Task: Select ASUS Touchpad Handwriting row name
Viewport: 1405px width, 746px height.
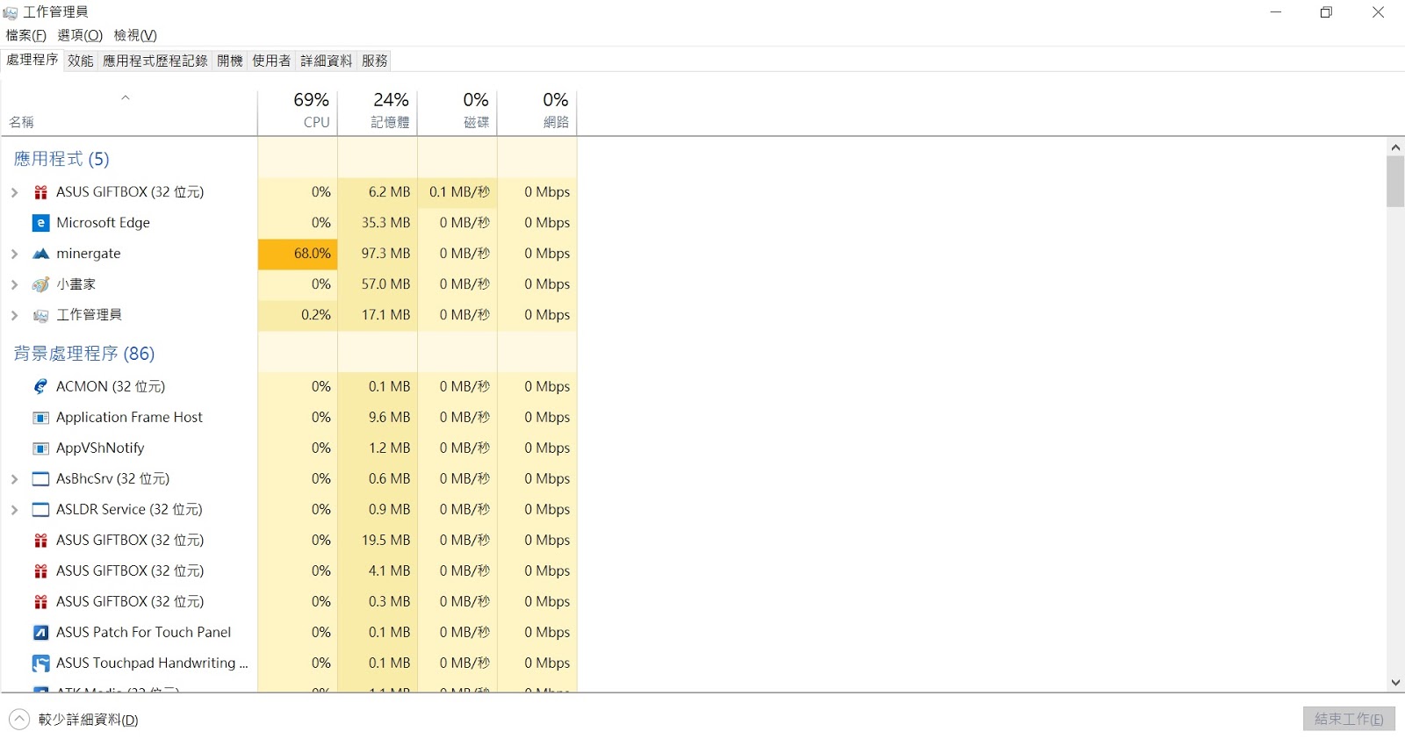Action: pyautogui.click(x=152, y=664)
